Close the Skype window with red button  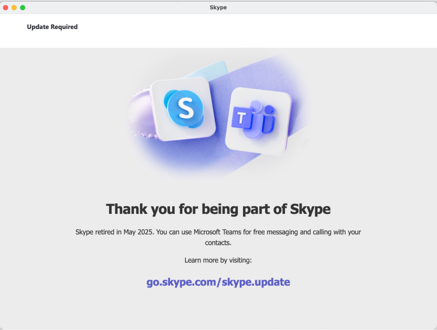pyautogui.click(x=5, y=7)
